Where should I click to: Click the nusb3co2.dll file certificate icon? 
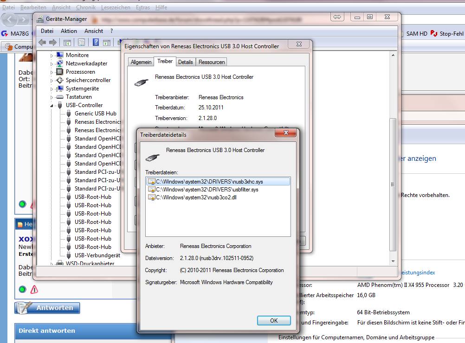point(152,197)
